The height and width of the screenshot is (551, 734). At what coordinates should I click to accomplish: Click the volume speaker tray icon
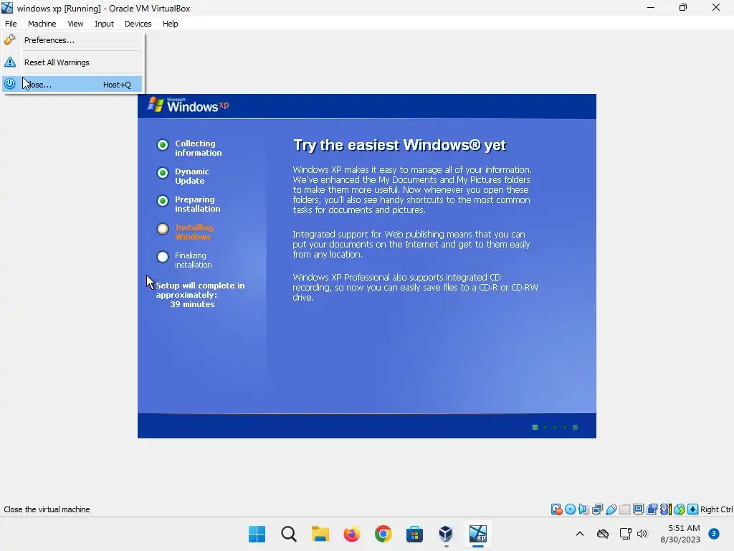pos(642,534)
